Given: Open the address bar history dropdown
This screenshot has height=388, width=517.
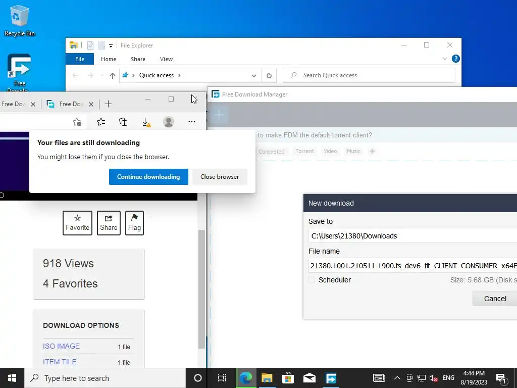Looking at the screenshot, I should [254, 76].
